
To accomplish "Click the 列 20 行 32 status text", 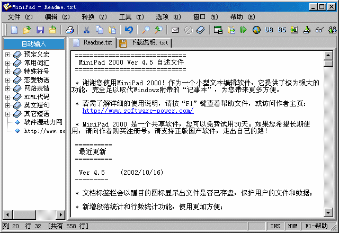I will pyautogui.click(x=22, y=226).
